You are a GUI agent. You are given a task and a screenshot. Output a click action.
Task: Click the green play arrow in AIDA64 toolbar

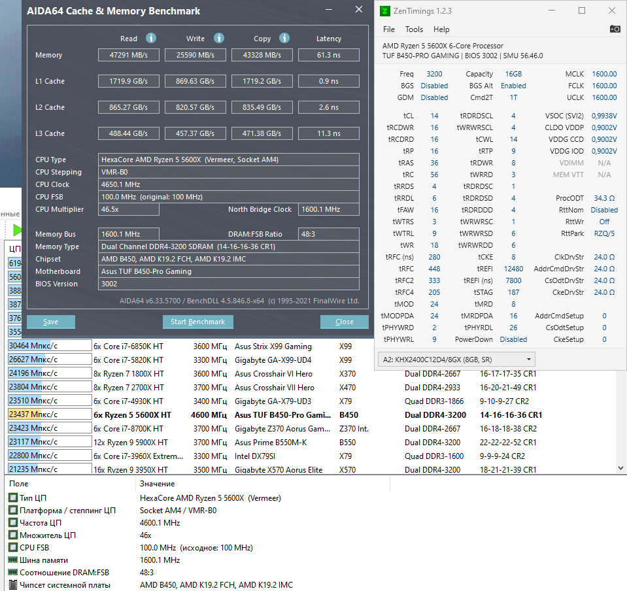point(17,230)
